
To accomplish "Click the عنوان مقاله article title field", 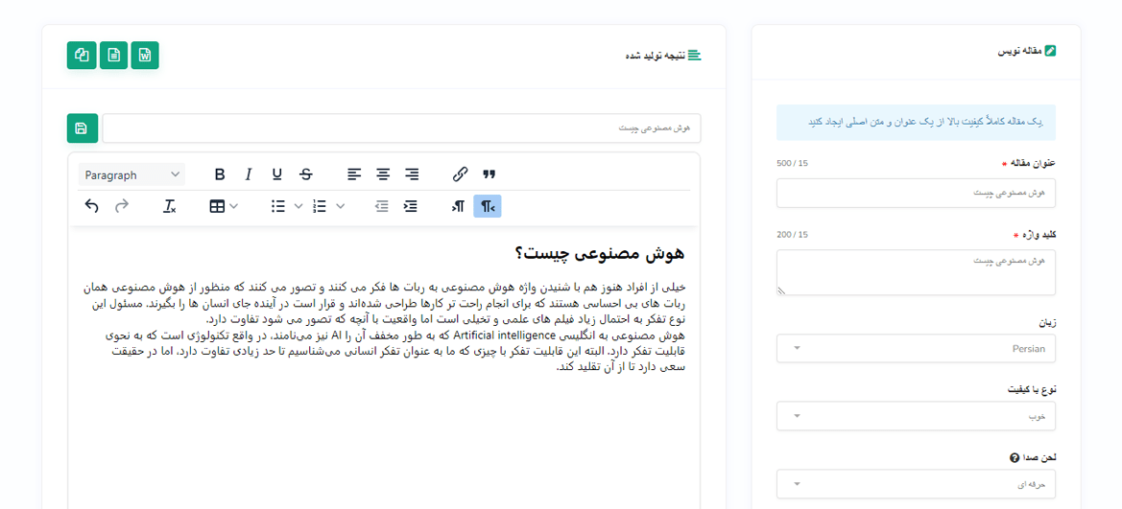I will (915, 193).
